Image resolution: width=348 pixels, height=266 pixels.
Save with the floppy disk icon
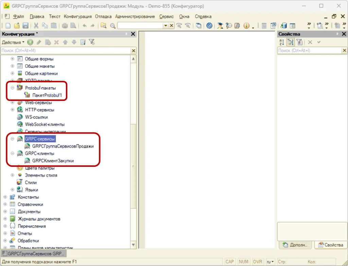point(25,26)
